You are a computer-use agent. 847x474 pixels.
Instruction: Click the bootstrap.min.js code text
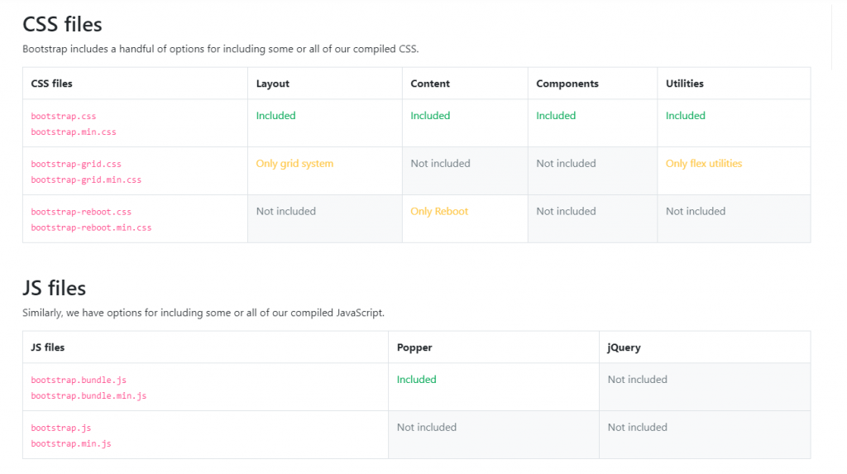point(71,444)
